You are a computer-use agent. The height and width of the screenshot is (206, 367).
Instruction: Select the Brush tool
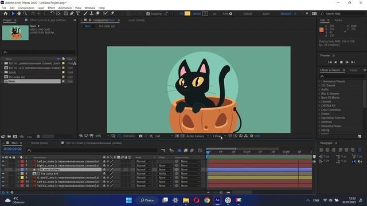85,14
